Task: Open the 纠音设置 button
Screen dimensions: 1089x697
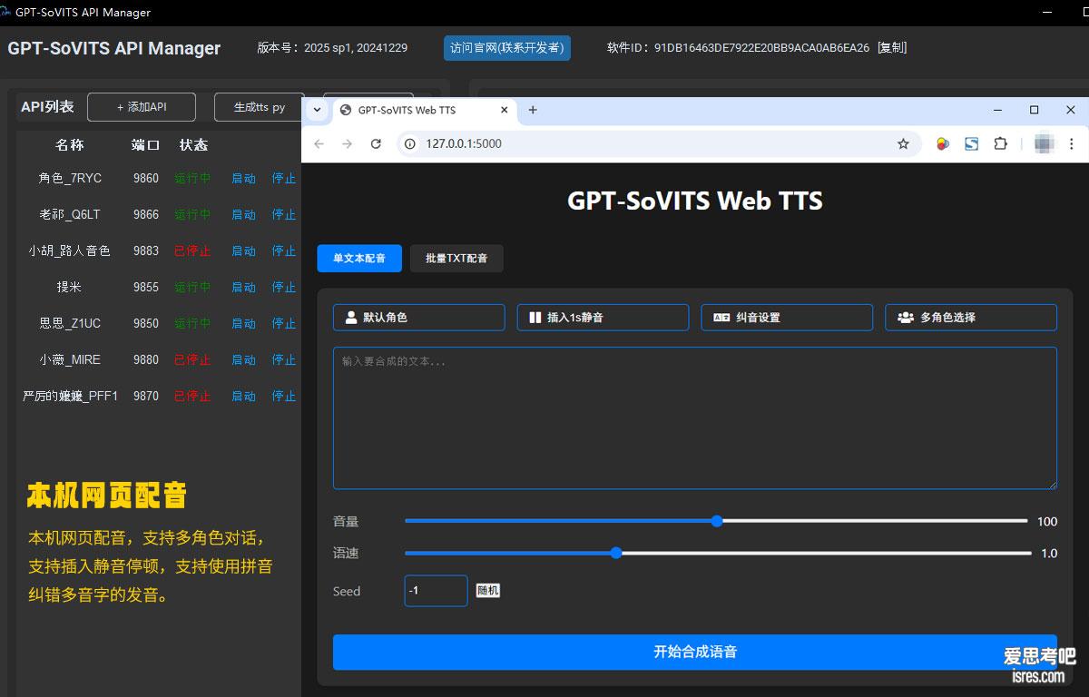Action: tap(787, 318)
